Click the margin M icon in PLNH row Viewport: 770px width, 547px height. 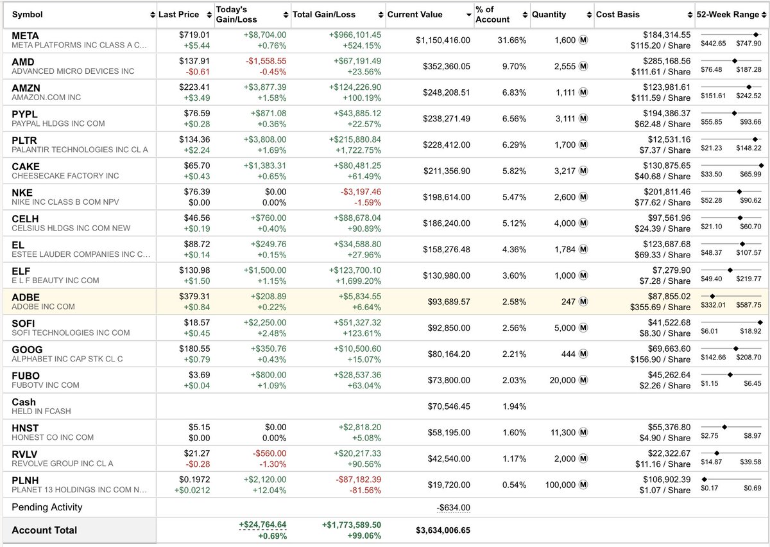[x=583, y=485]
